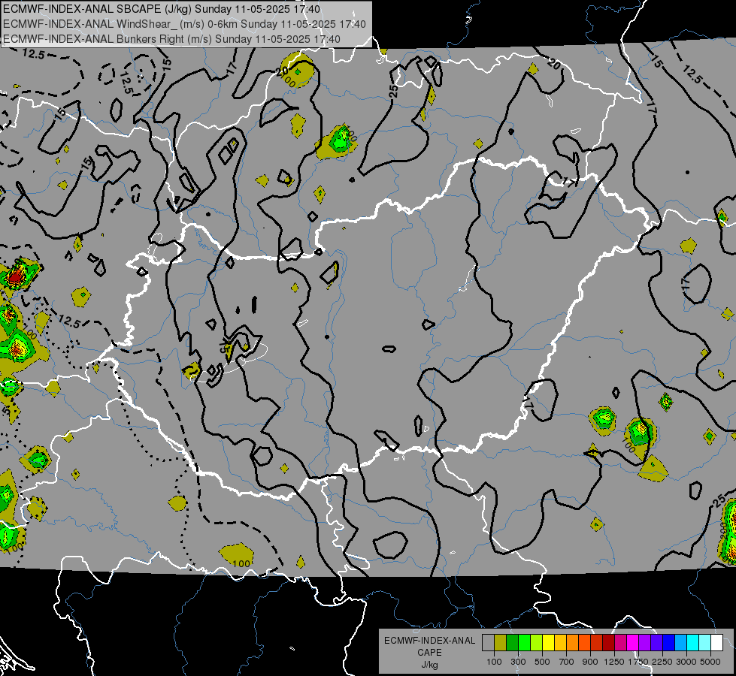Select the SBCAPE (J/kg) title line
This screenshot has width=736, height=676.
coord(162,9)
